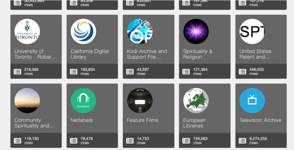Open the Netlabels collection title link
294x150 pixels.
(x=82, y=120)
